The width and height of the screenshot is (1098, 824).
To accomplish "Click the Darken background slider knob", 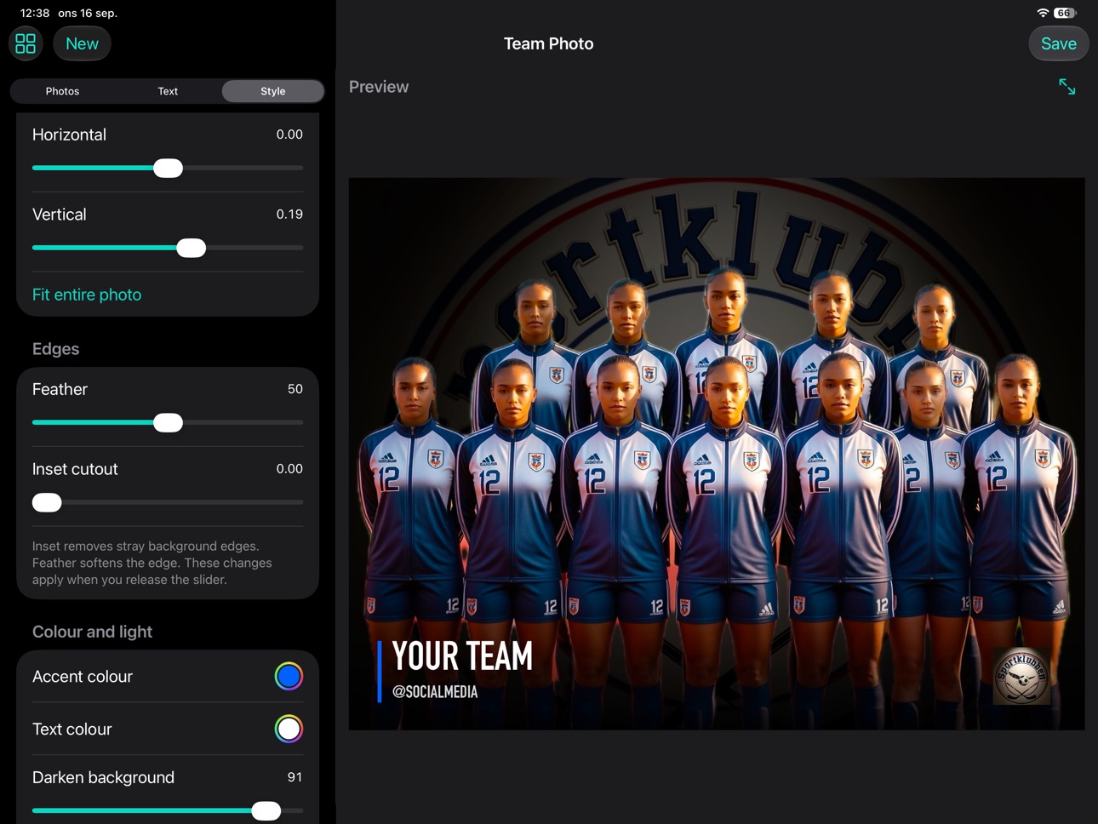I will pyautogui.click(x=266, y=811).
